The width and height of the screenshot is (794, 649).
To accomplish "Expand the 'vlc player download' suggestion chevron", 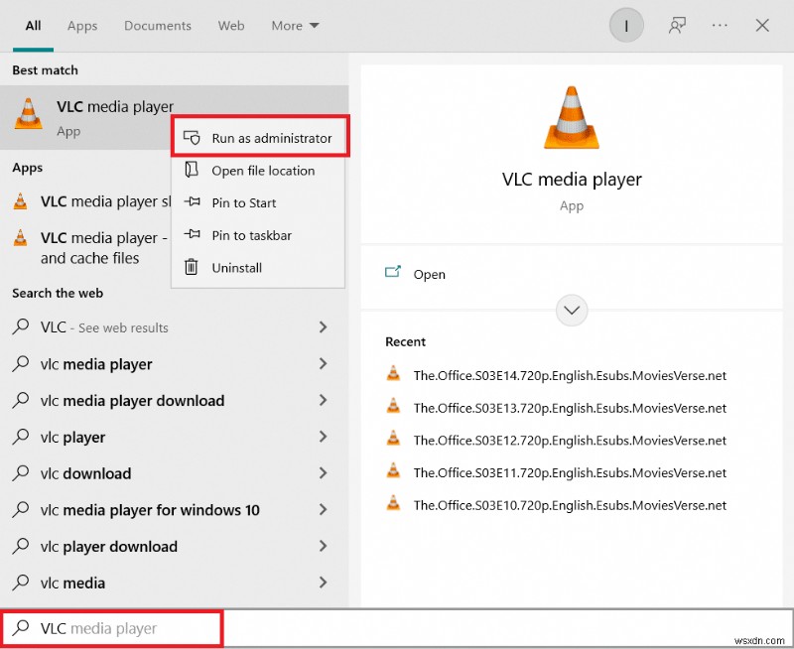I will tap(323, 546).
